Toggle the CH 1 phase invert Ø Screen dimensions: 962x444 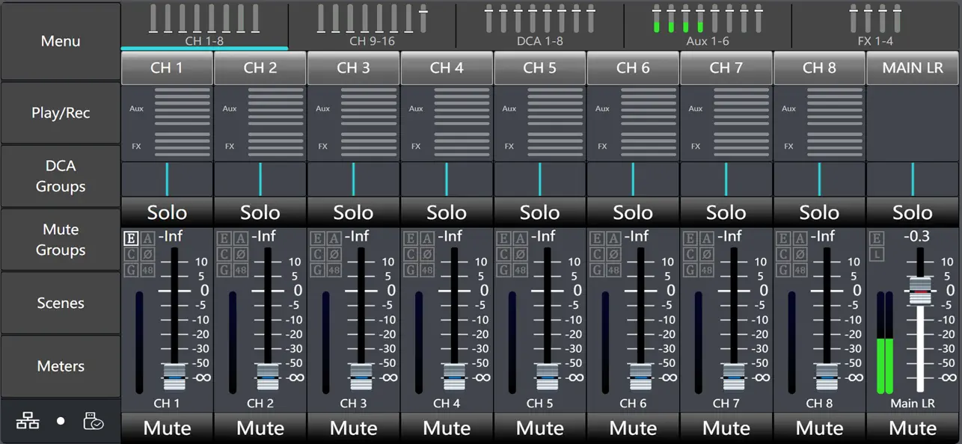[147, 254]
